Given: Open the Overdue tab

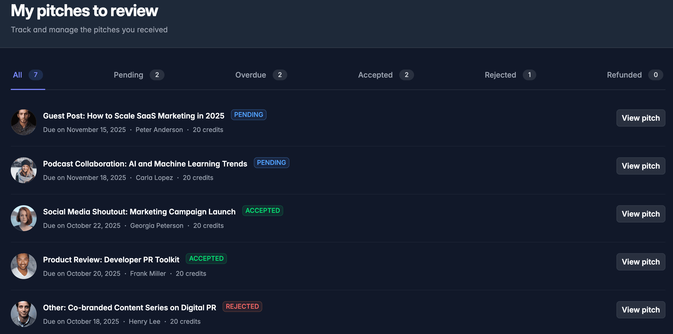Looking at the screenshot, I should pyautogui.click(x=261, y=75).
